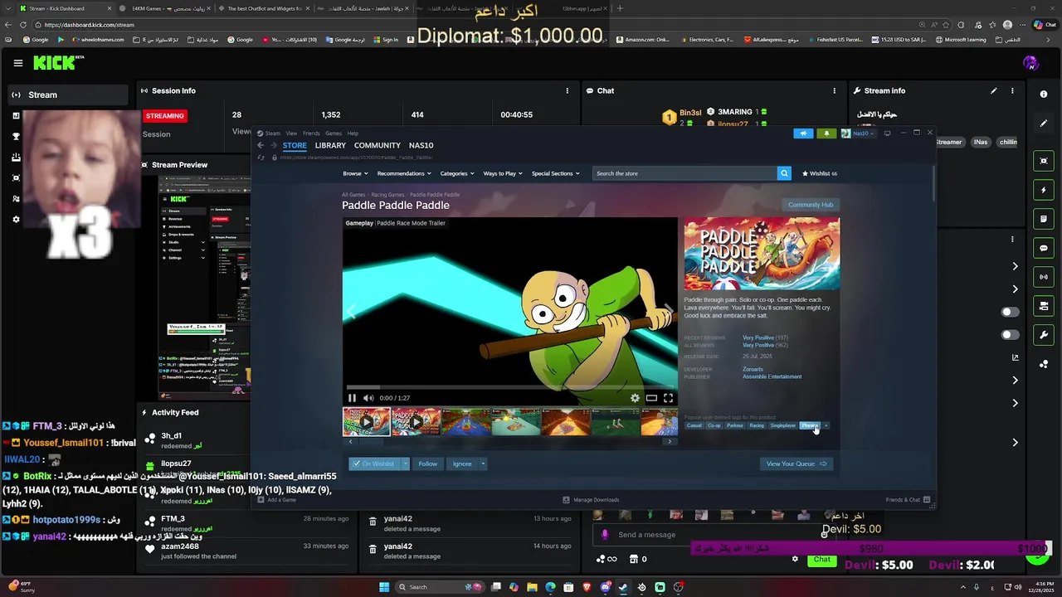Follow Paddle Paddle Paddle

pos(428,464)
